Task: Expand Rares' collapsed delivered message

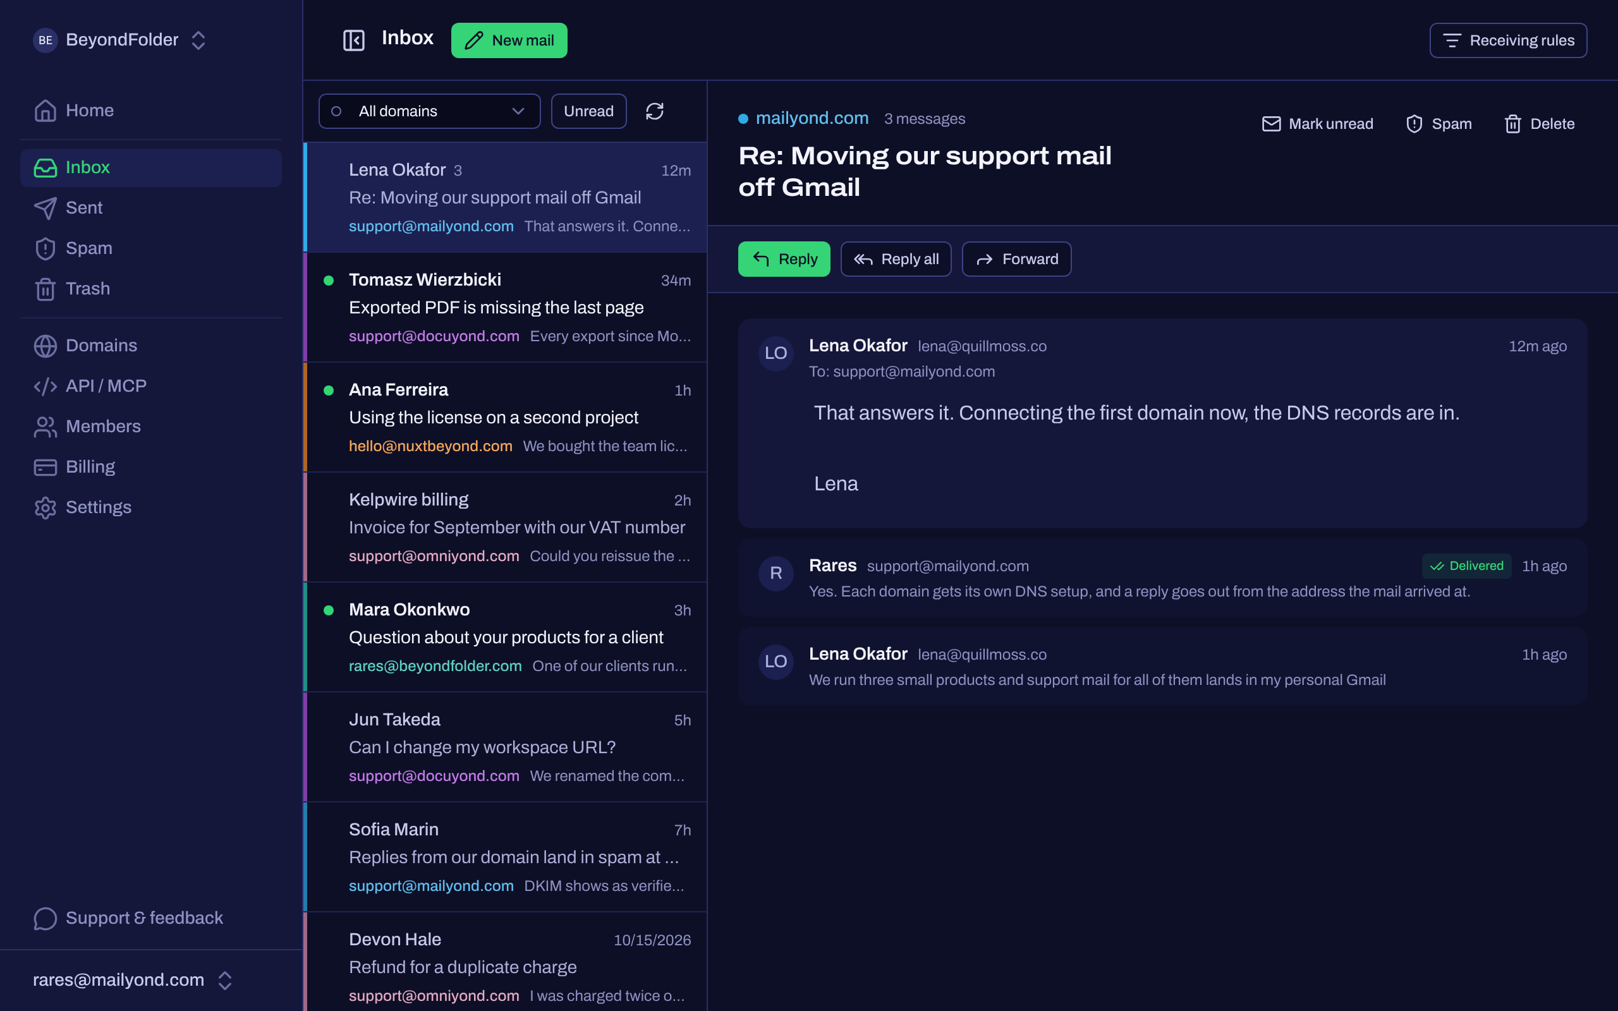Action: coord(1162,578)
